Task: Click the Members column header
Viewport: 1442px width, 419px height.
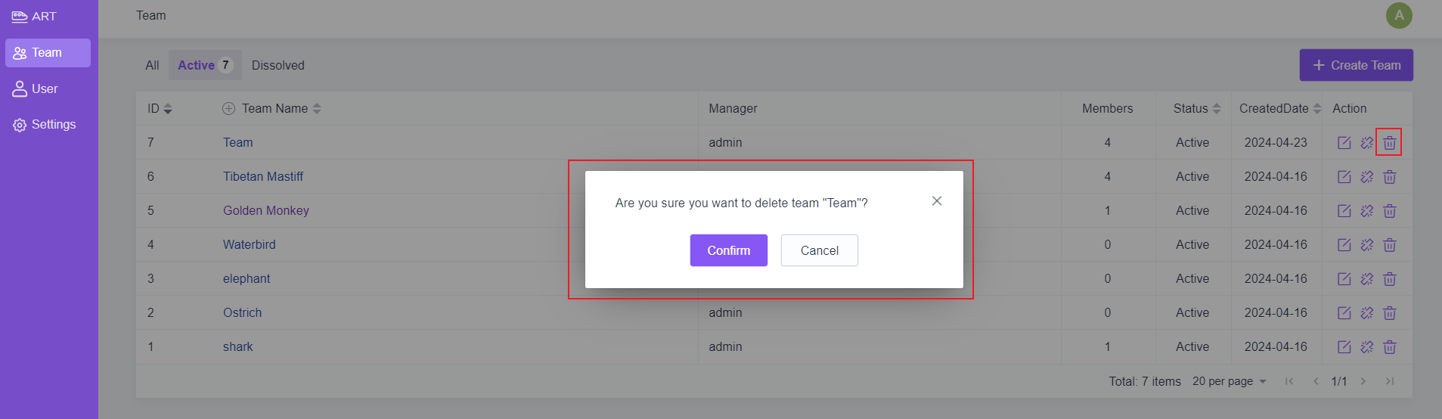Action: click(x=1107, y=109)
